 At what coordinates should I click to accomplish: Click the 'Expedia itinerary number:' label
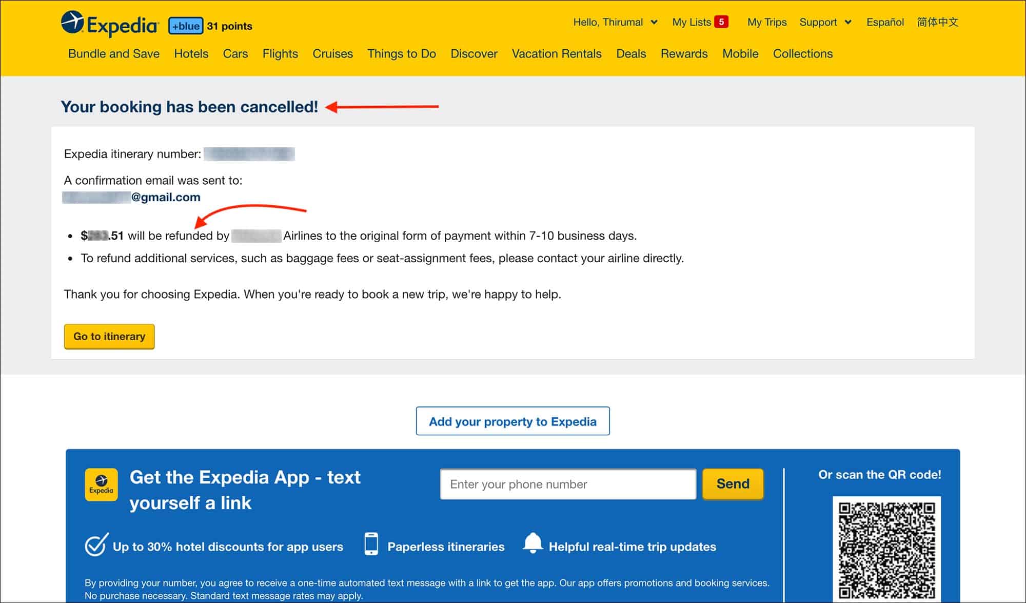(x=132, y=154)
